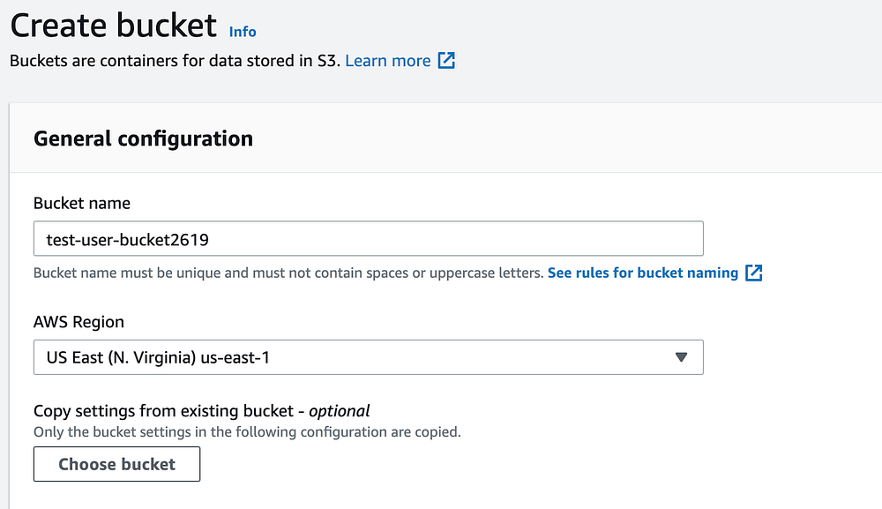Click the General configuration section heading
This screenshot has width=882, height=509.
pyautogui.click(x=143, y=138)
